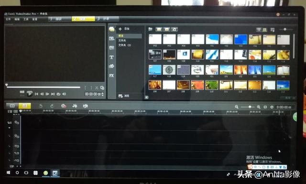Select the Title (T) library icon
Image resolution: width=306 pixels, height=184 pixels.
[x=111, y=57]
